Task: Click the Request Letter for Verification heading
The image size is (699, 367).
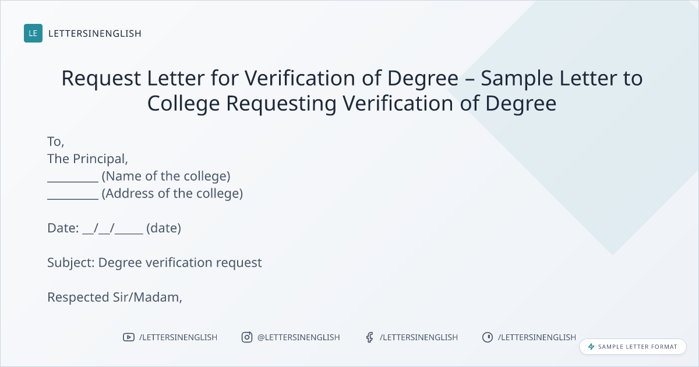Action: (352, 90)
